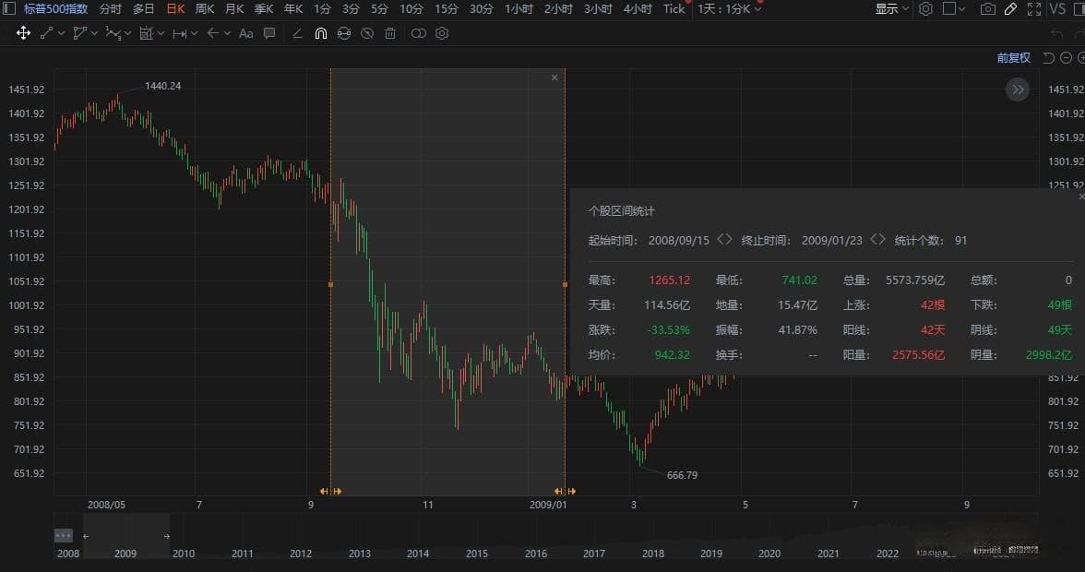This screenshot has height=572, width=1085.
Task: Toggle the left sidebar panel icon
Action: click(9, 8)
